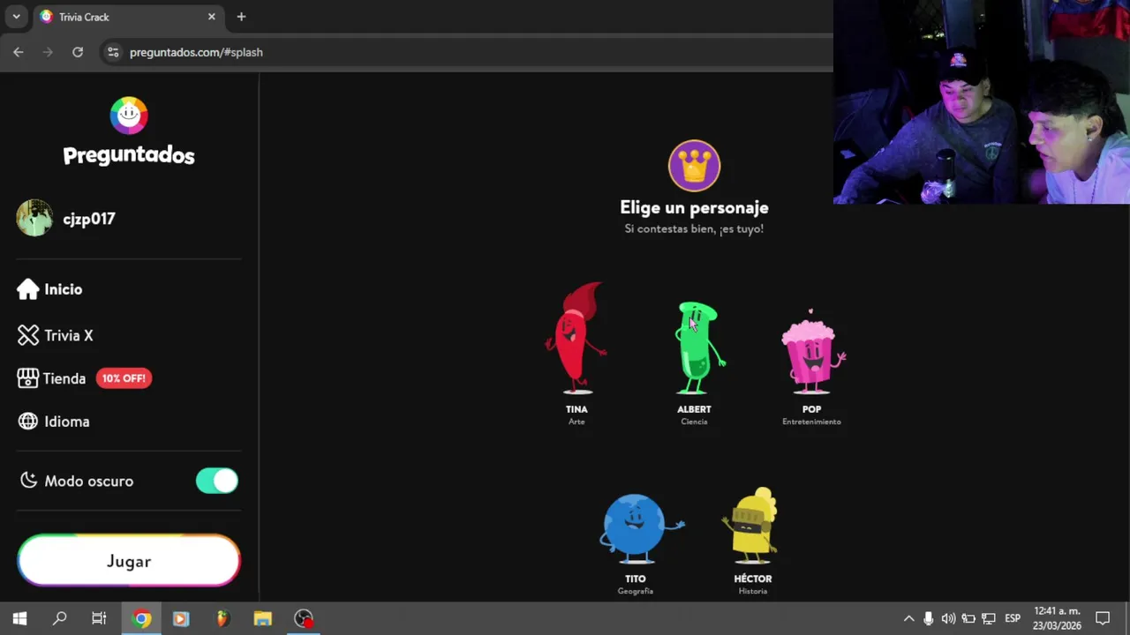Click the orange media player taskbar icon

coord(181,618)
